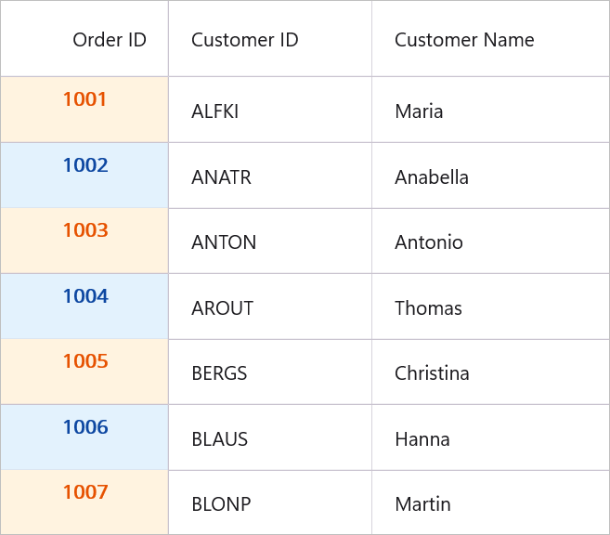Click the blue 1002 order cell
Viewport: 610px width, 535px height.
tap(84, 175)
